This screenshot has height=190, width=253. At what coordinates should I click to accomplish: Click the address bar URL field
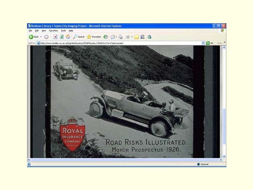coord(119,43)
